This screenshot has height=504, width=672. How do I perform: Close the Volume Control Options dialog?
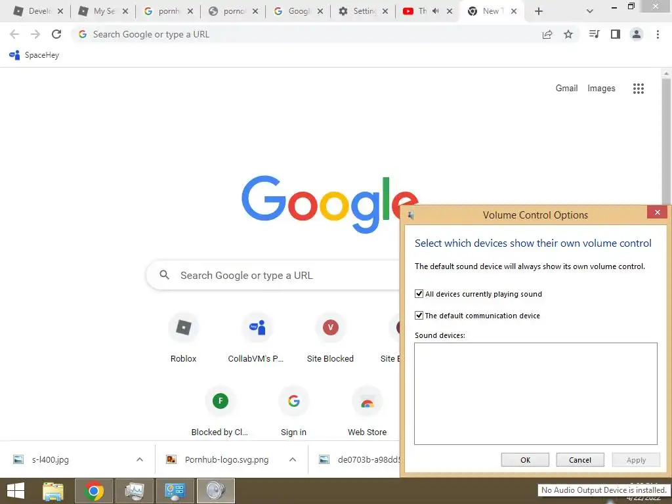(658, 212)
